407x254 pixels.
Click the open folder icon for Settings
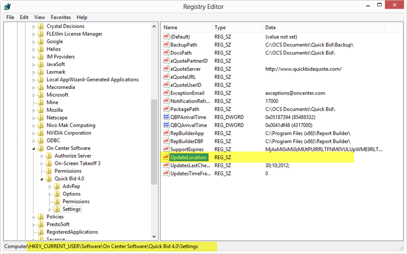[x=57, y=209]
